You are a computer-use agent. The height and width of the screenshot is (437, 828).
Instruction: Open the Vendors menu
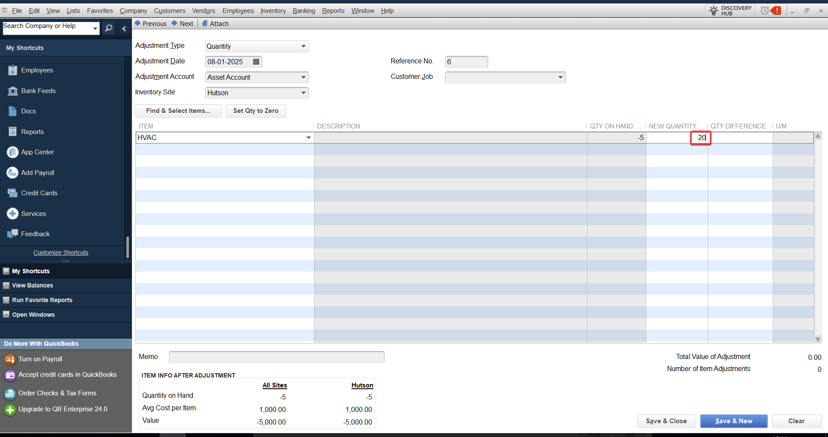coord(204,11)
